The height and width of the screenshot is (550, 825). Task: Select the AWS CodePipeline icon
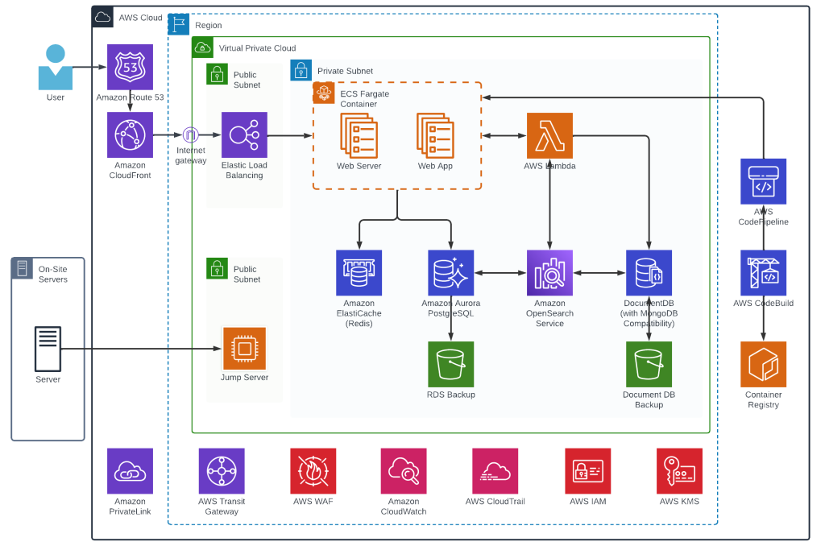[x=762, y=181]
